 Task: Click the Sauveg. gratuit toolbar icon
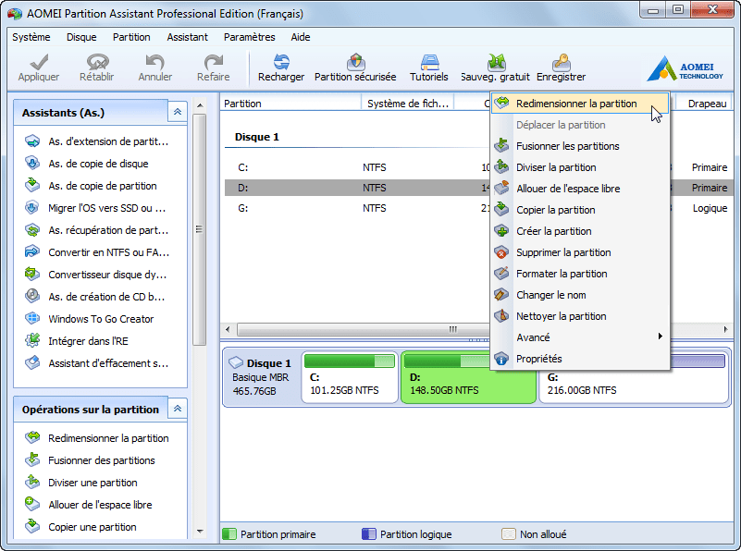pyautogui.click(x=496, y=62)
